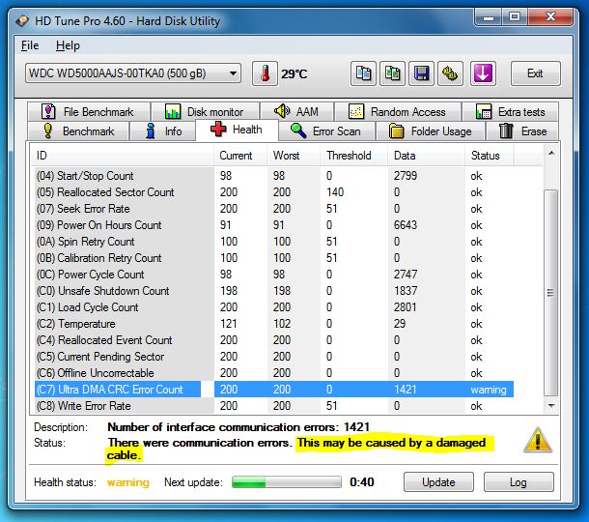Click the Exit button

coord(535,73)
